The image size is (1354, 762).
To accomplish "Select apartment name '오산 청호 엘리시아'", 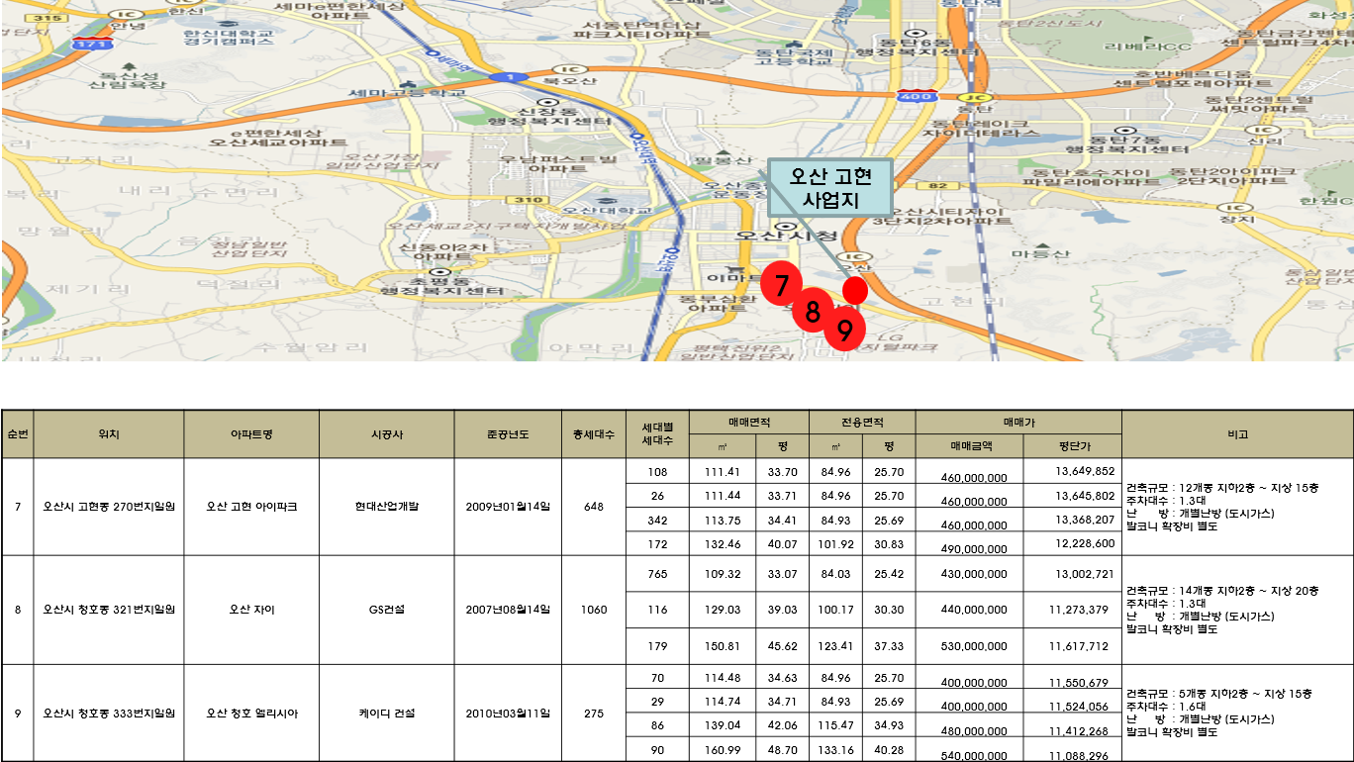I will [x=251, y=714].
